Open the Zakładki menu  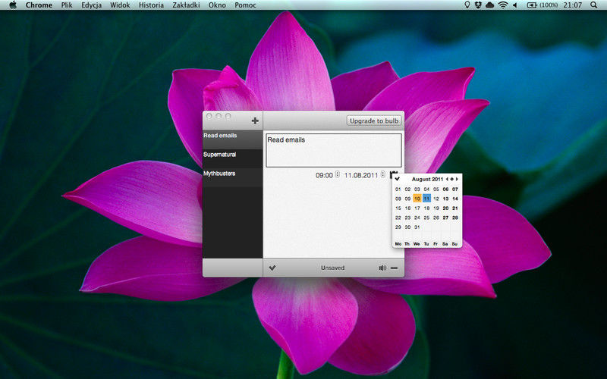click(x=185, y=5)
